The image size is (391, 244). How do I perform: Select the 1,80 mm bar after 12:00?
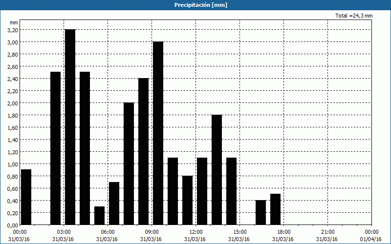(x=217, y=170)
